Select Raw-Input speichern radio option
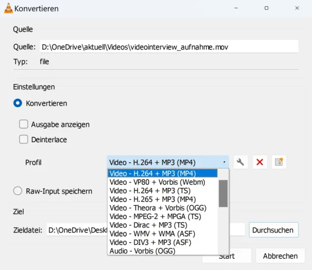The image size is (312, 270). point(18,191)
